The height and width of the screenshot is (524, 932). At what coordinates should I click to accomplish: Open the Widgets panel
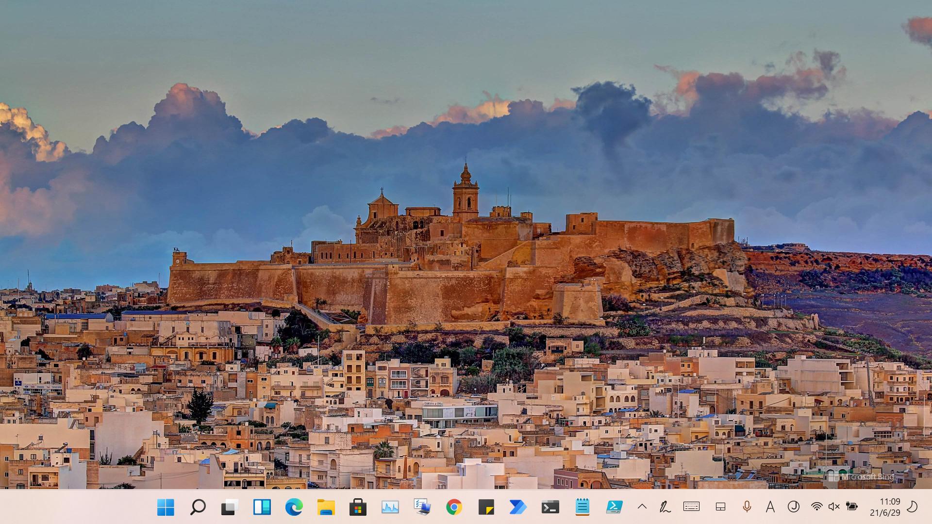point(262,507)
